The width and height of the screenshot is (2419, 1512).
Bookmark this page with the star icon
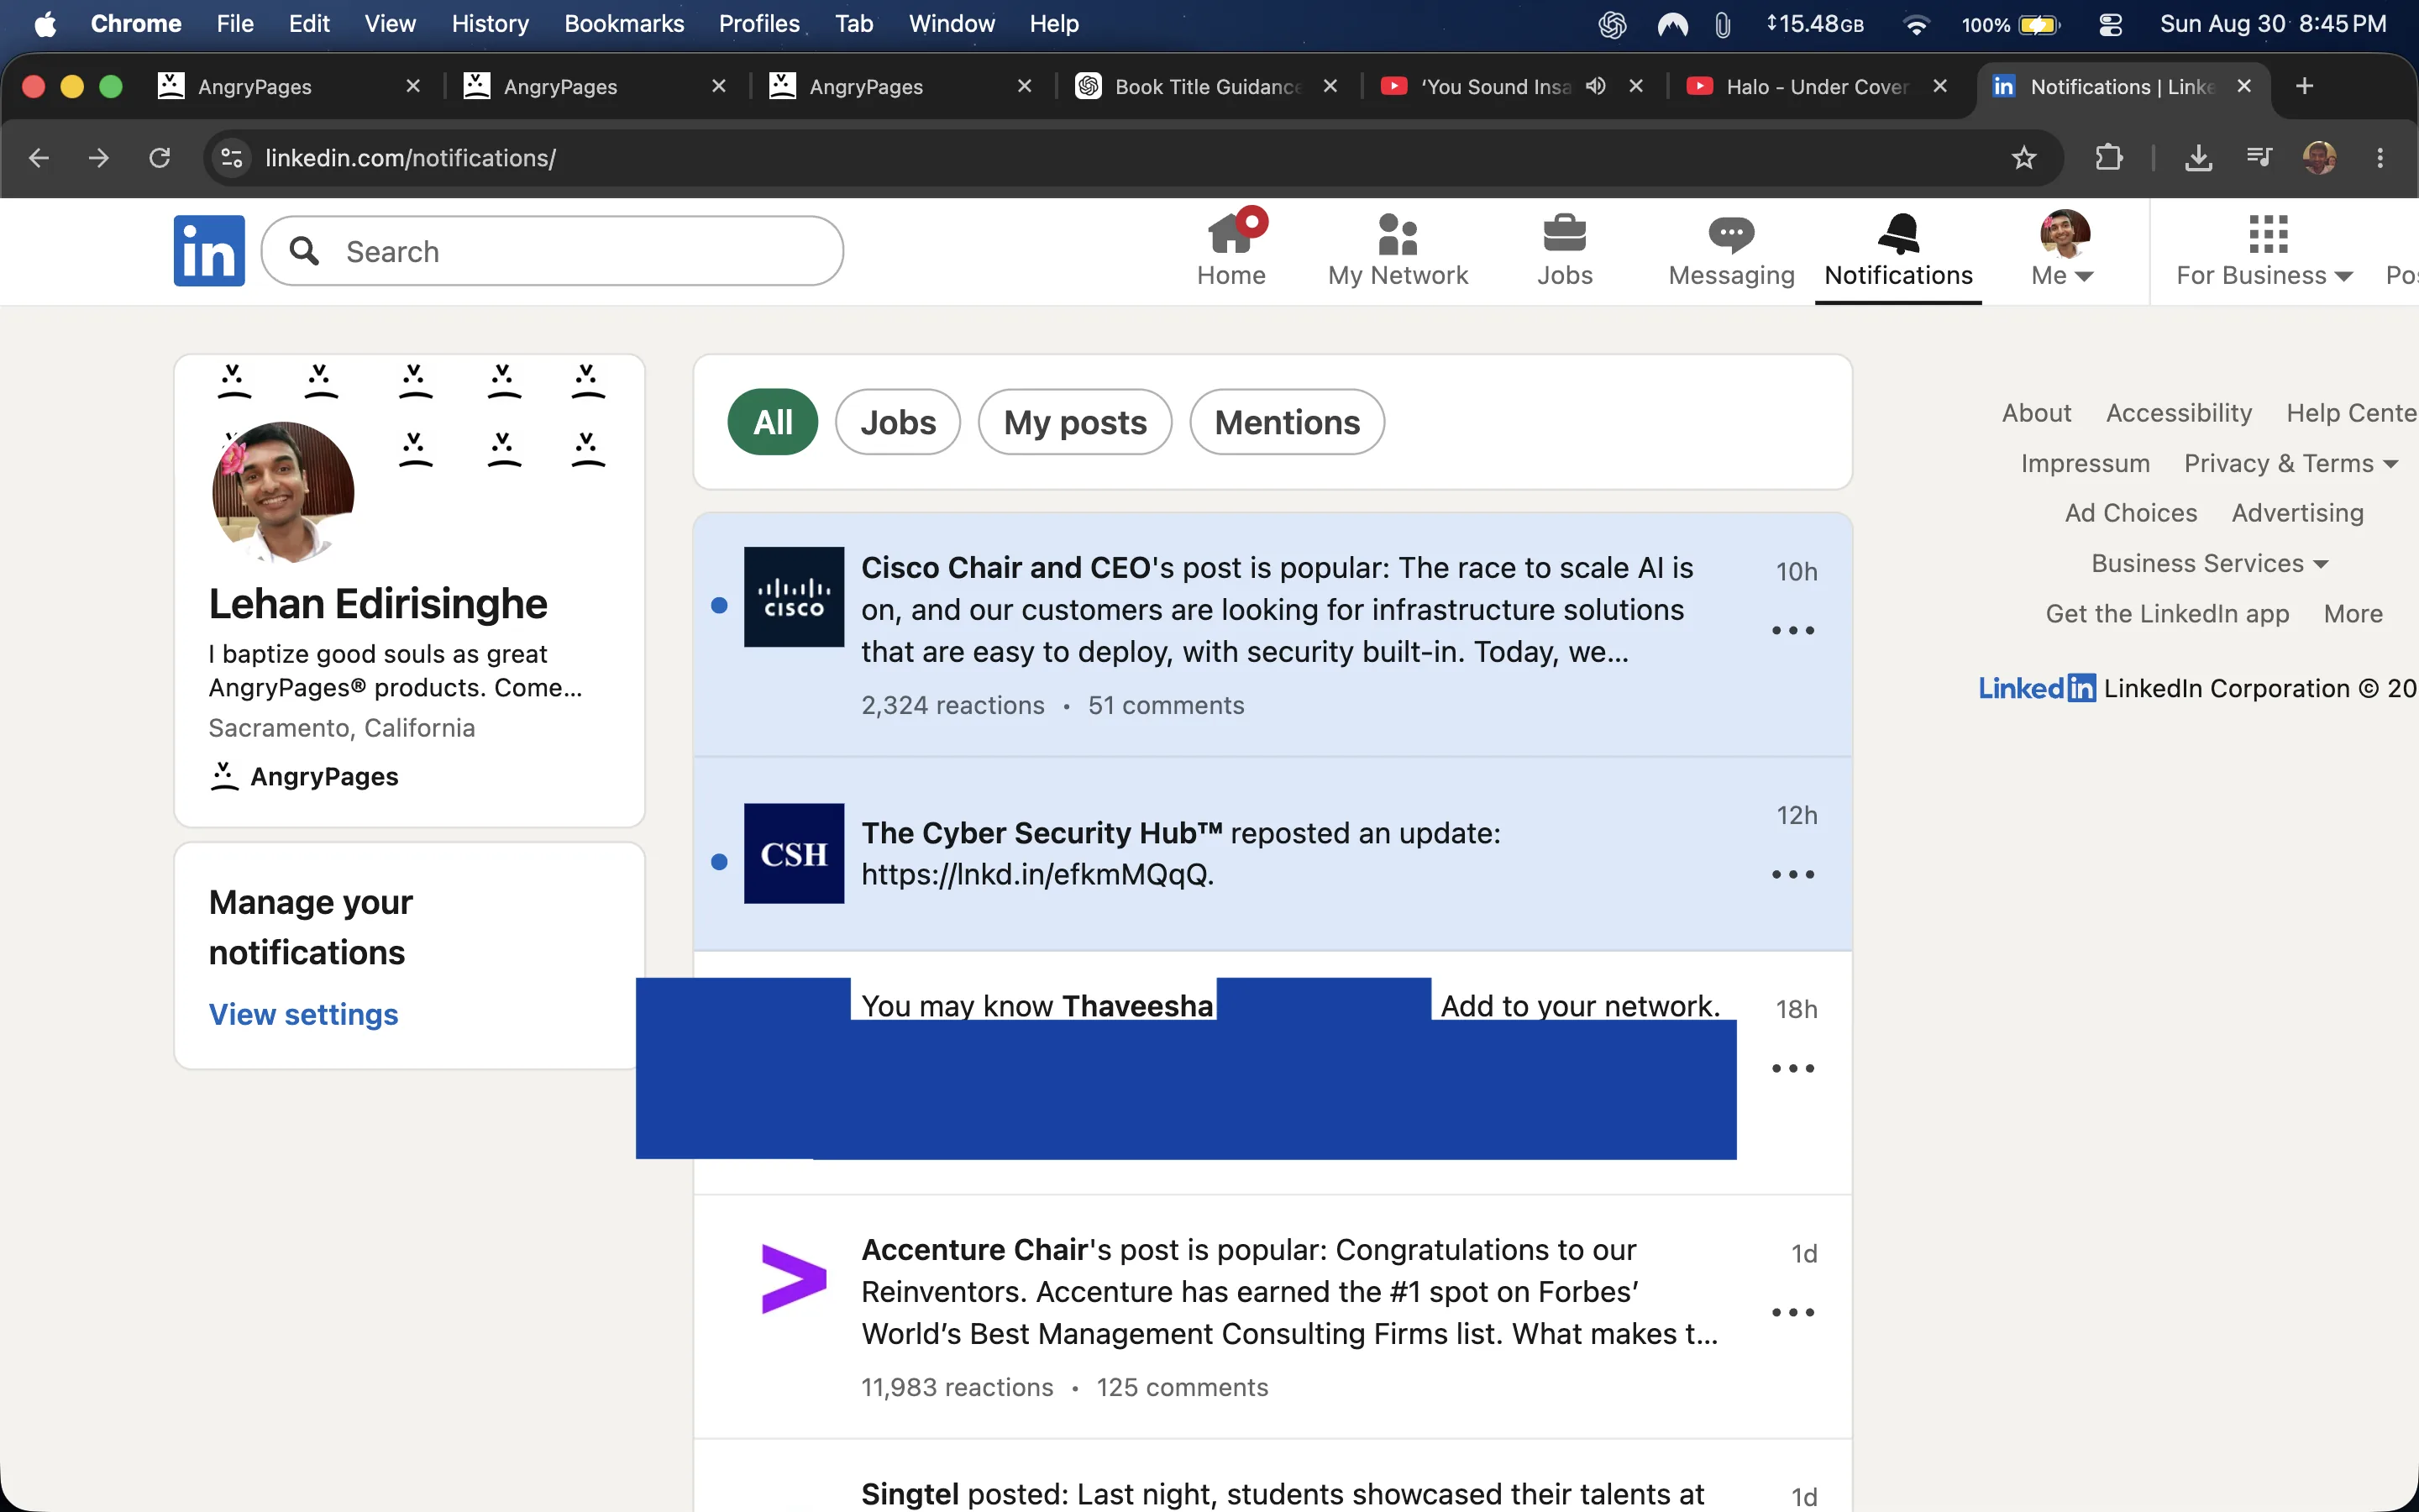[x=2024, y=158]
